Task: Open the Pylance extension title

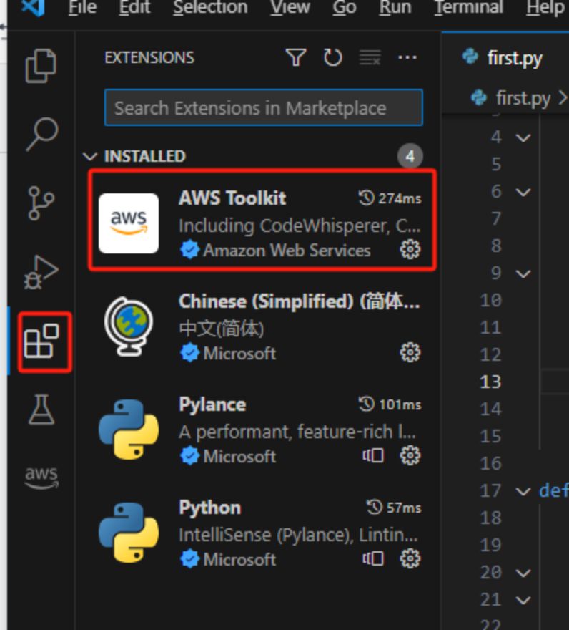Action: pos(212,404)
